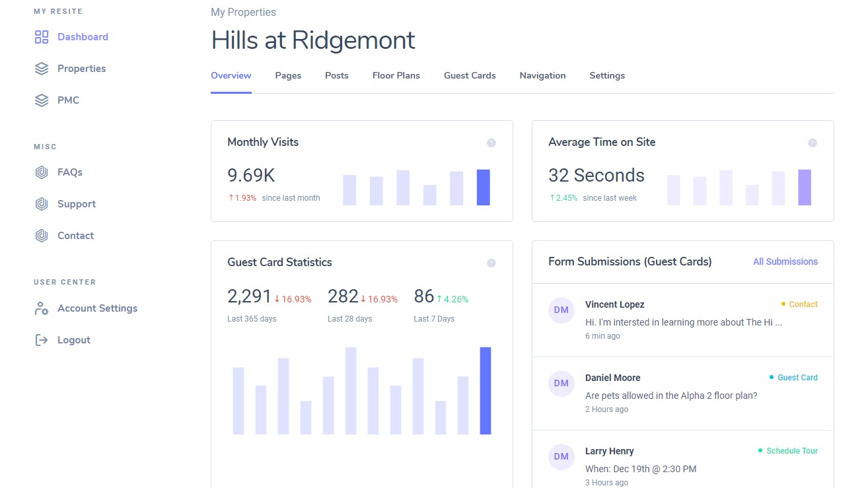
Task: Select the Navigation tab
Action: [x=542, y=75]
